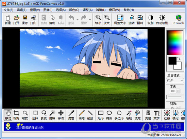The width and height of the screenshot is (187, 139).
Task: Select the Lasso (套索) tool
Action: pyautogui.click(x=44, y=115)
